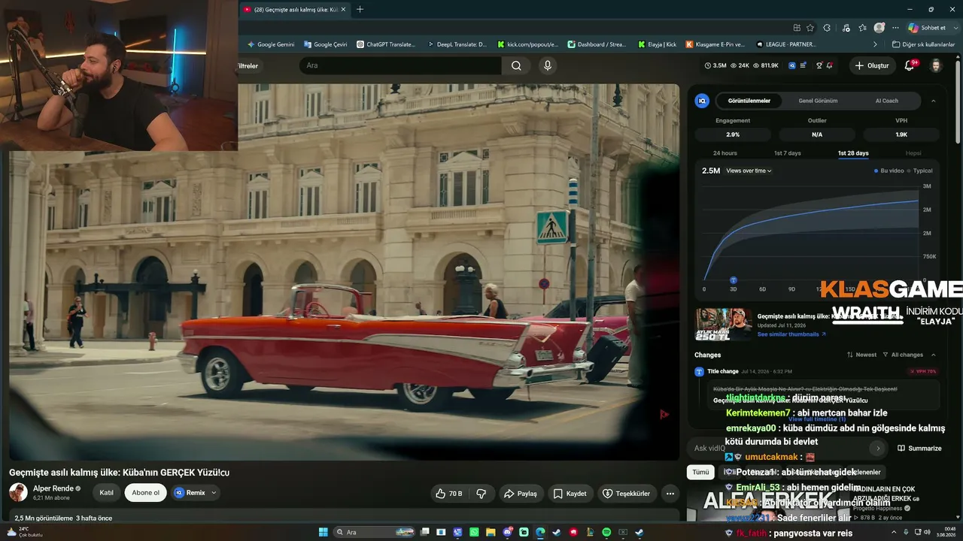Close the current YouTube browser tab

[344, 9]
